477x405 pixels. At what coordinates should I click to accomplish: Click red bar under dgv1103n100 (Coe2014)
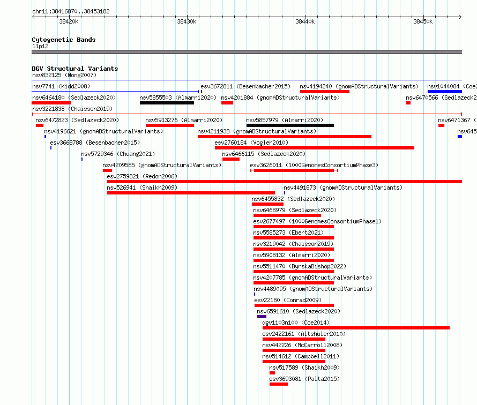click(356, 328)
